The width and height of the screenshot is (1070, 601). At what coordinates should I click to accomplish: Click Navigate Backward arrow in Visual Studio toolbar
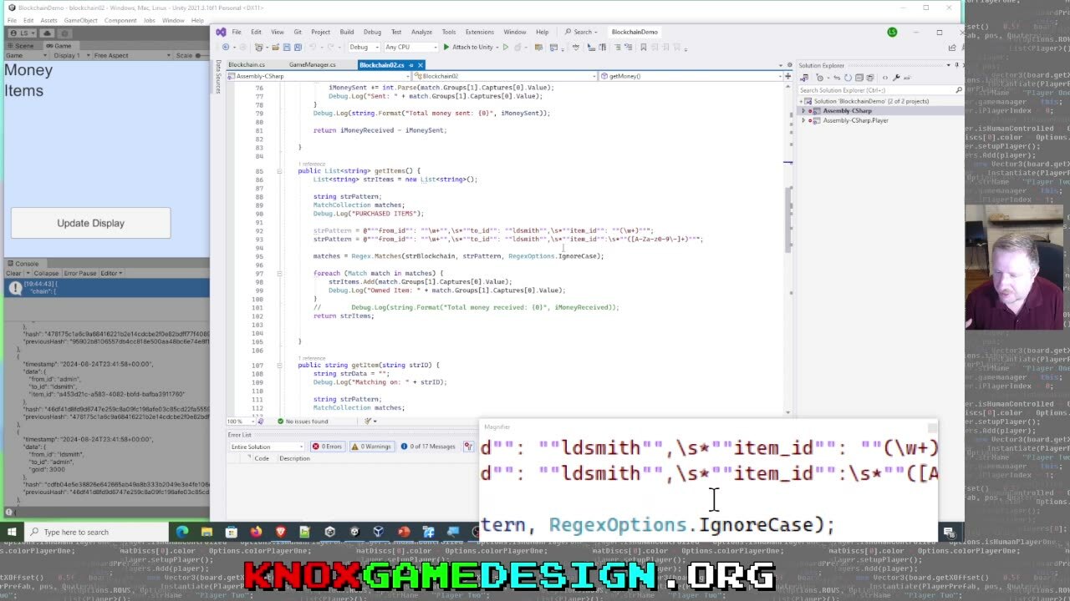pos(226,47)
